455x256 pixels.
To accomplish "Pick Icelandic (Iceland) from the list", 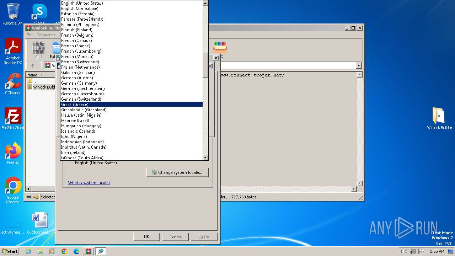I will pos(131,131).
